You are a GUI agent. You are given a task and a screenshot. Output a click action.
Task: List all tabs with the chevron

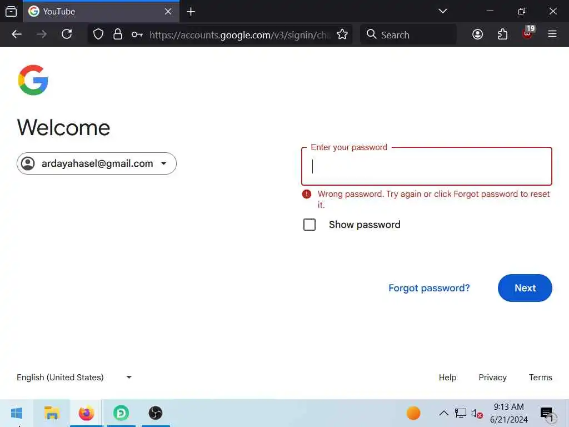pyautogui.click(x=443, y=11)
